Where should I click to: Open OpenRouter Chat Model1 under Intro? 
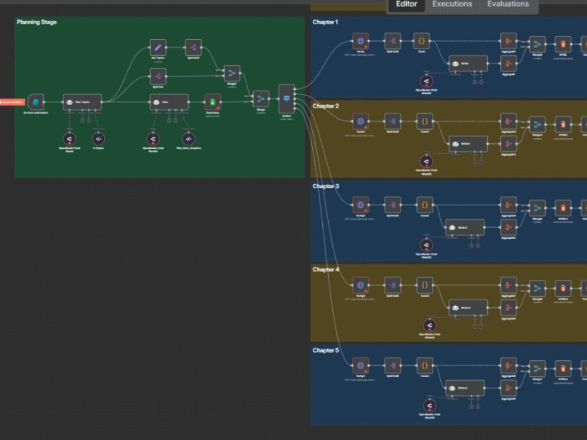[x=153, y=139]
